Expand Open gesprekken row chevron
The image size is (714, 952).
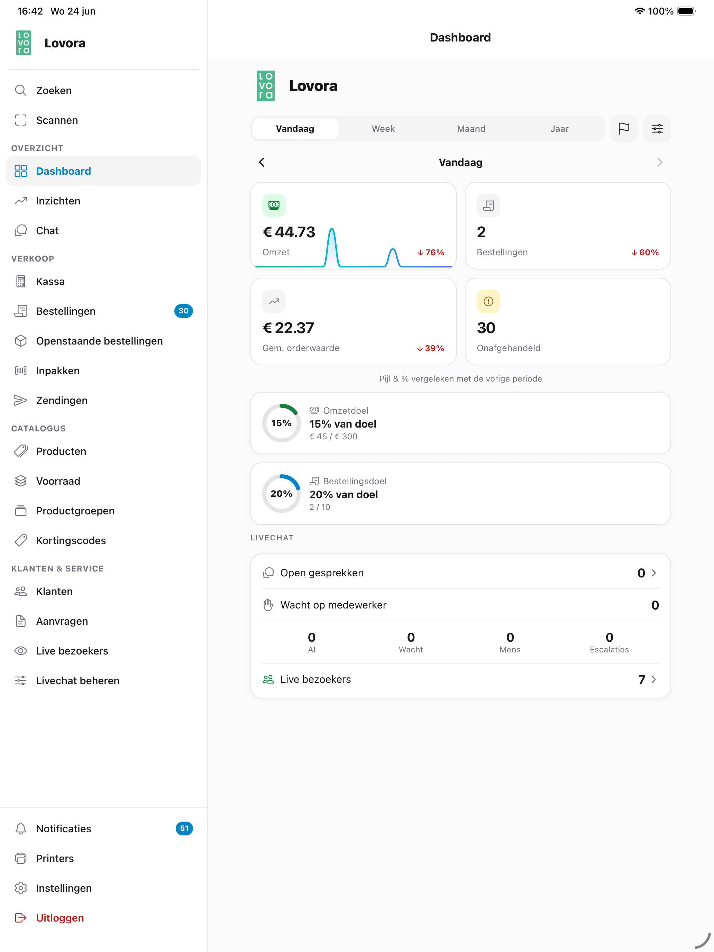point(654,573)
